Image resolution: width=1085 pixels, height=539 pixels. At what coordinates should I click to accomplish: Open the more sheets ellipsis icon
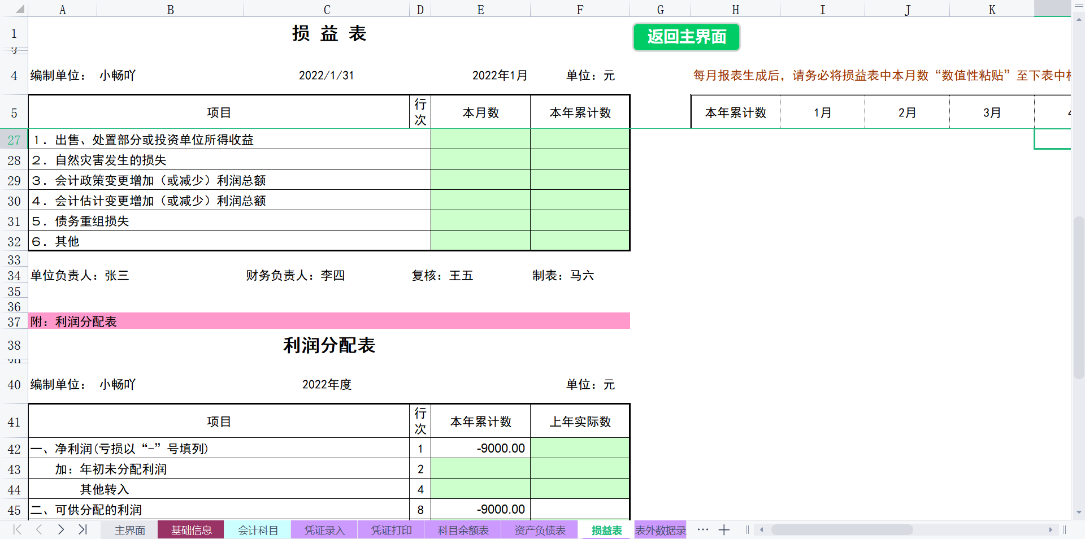(x=702, y=530)
